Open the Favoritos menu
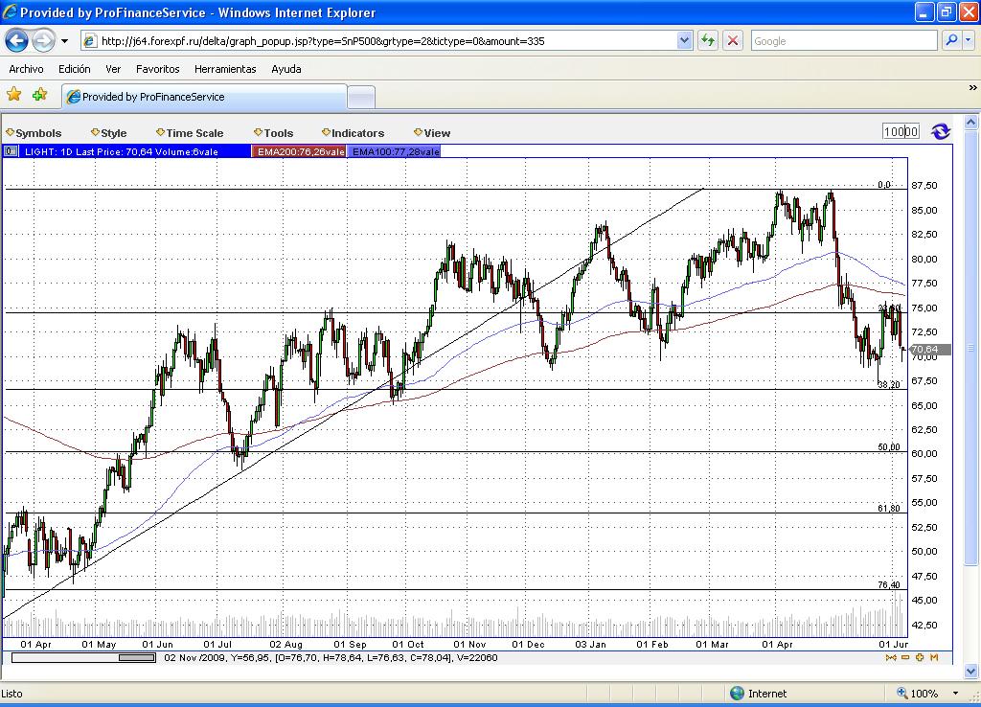Viewport: 981px width, 707px height. pos(158,69)
